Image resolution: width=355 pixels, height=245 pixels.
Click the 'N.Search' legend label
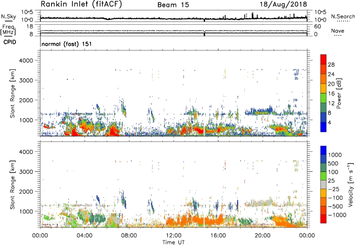pyautogui.click(x=343, y=16)
